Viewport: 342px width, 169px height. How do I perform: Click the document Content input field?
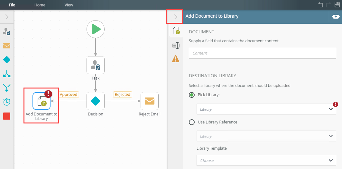(x=262, y=53)
